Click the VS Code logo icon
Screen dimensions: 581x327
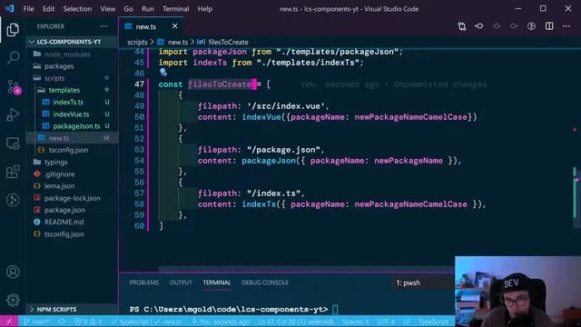(10, 8)
